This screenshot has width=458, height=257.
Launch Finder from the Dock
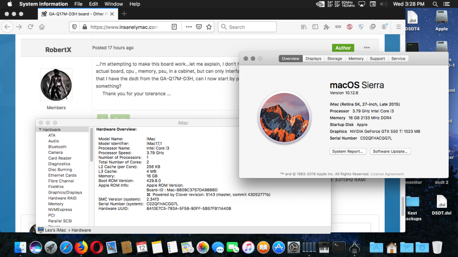(20, 247)
